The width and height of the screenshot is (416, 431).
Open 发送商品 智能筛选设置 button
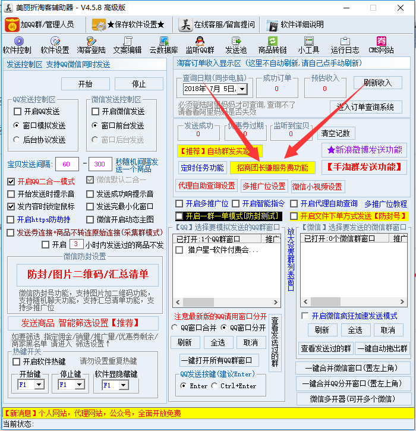[x=83, y=323]
